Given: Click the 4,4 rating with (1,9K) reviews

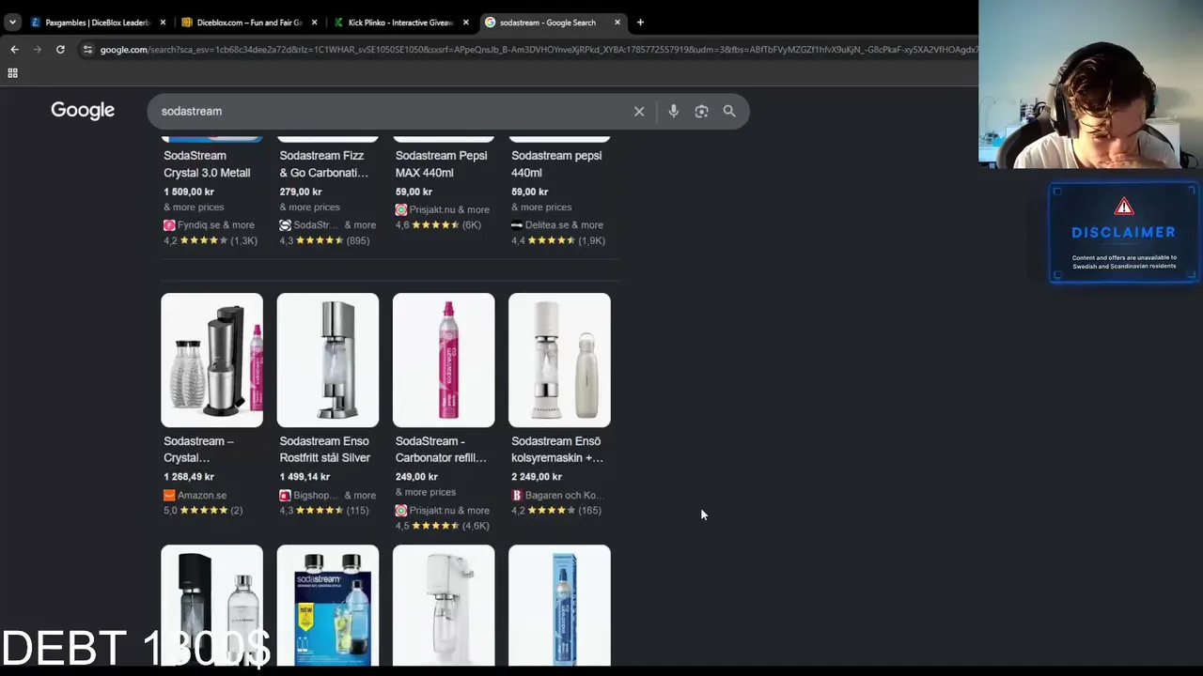Looking at the screenshot, I should (558, 241).
